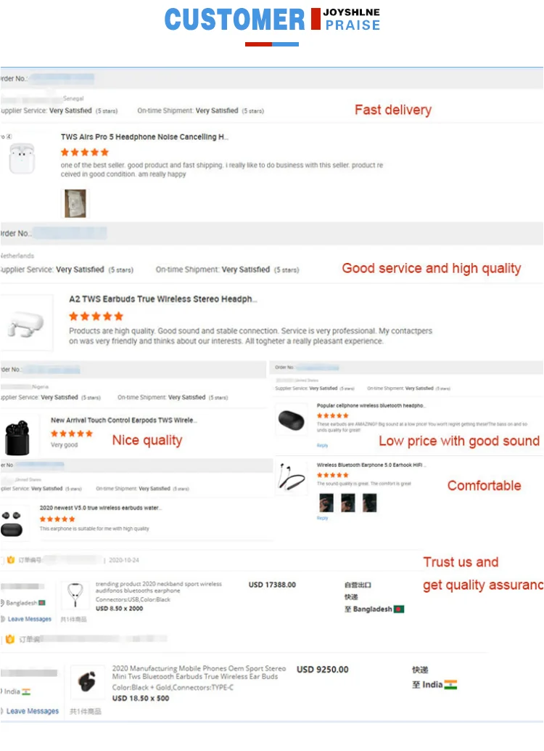Click the India flag next to 至 India
This screenshot has height=751, width=544.
pos(450,685)
